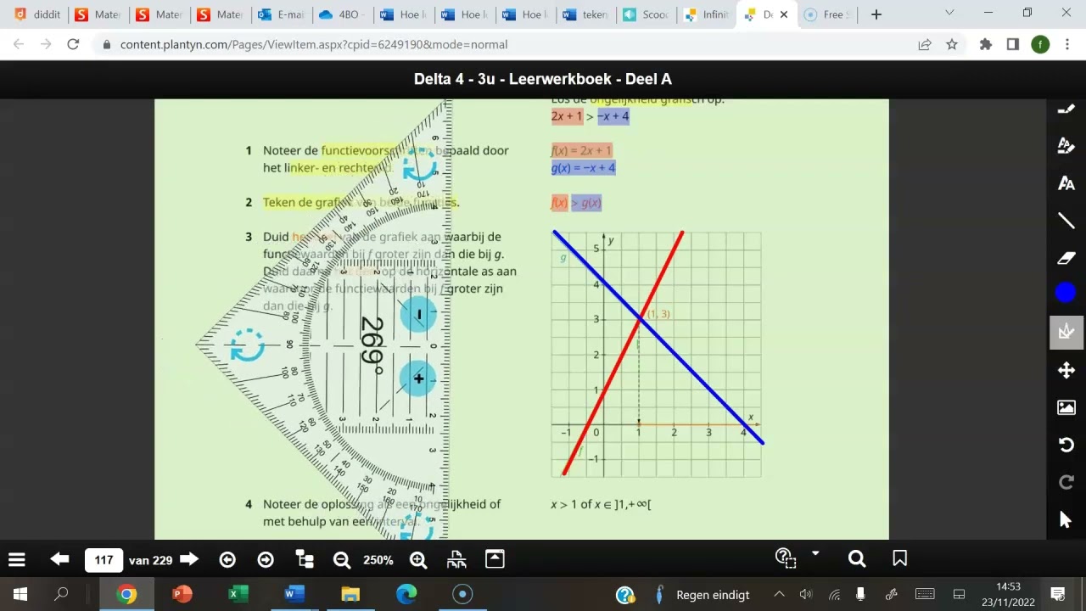Screen dimensions: 1086x611
Task: Undo the last annotation
Action: pyautogui.click(x=1066, y=445)
